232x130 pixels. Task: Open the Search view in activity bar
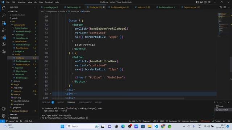tap(4, 15)
